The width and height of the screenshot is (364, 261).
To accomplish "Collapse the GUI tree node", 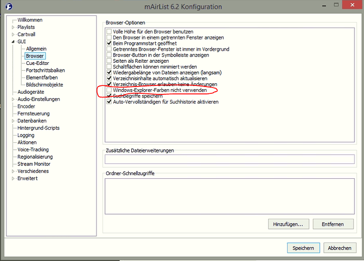I will [13, 42].
